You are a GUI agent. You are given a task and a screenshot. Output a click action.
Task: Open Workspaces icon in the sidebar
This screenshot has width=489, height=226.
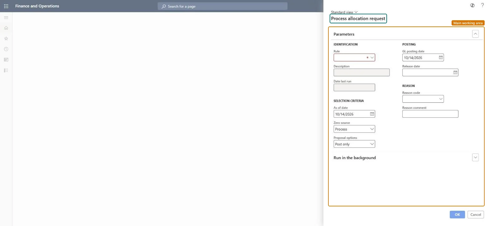pyautogui.click(x=6, y=60)
